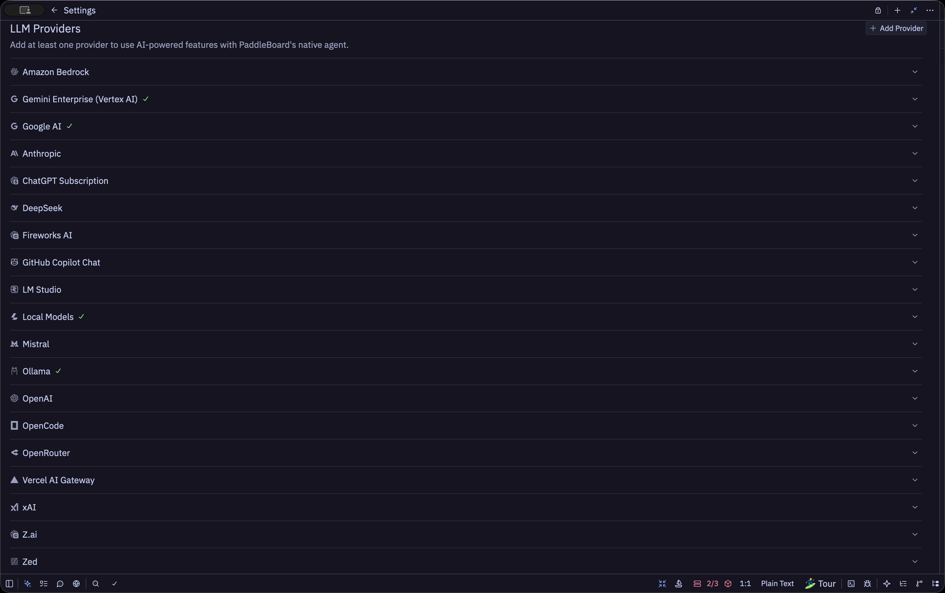Open the git branch icon in status bar
This screenshot has height=593, width=945.
point(920,584)
